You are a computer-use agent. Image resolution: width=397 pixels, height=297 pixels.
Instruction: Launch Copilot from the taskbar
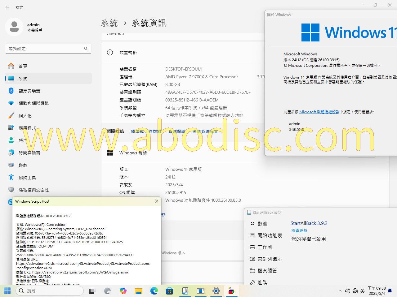(123, 291)
